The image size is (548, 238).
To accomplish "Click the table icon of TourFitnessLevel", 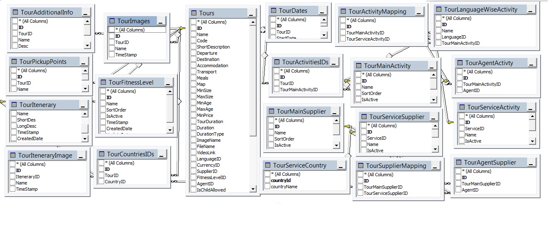I will tap(103, 83).
